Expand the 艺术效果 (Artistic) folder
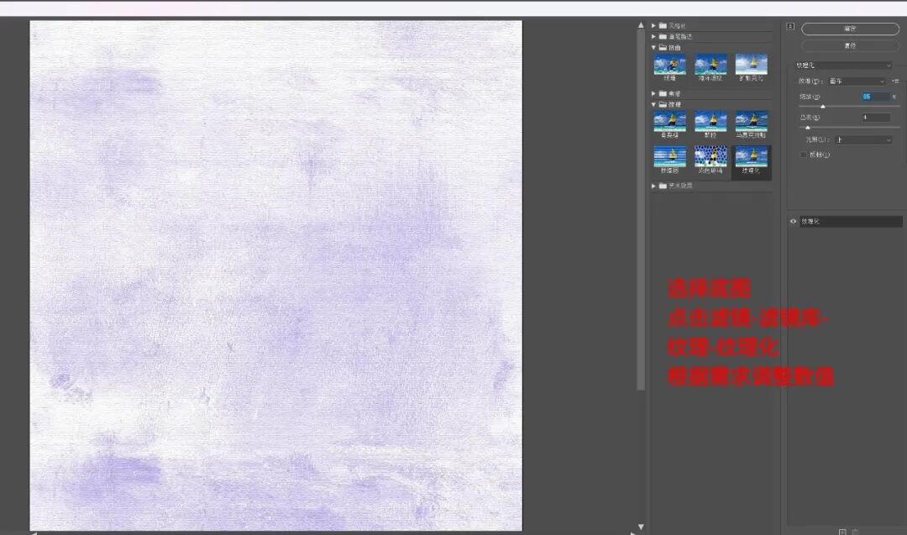Image resolution: width=907 pixels, height=535 pixels. tap(654, 186)
